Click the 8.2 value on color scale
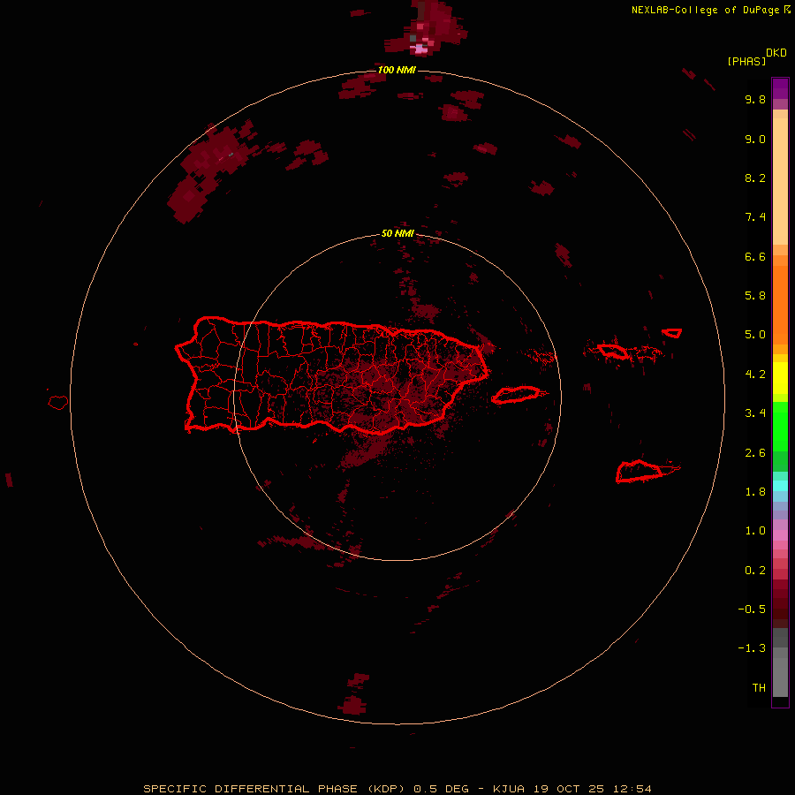 point(755,178)
